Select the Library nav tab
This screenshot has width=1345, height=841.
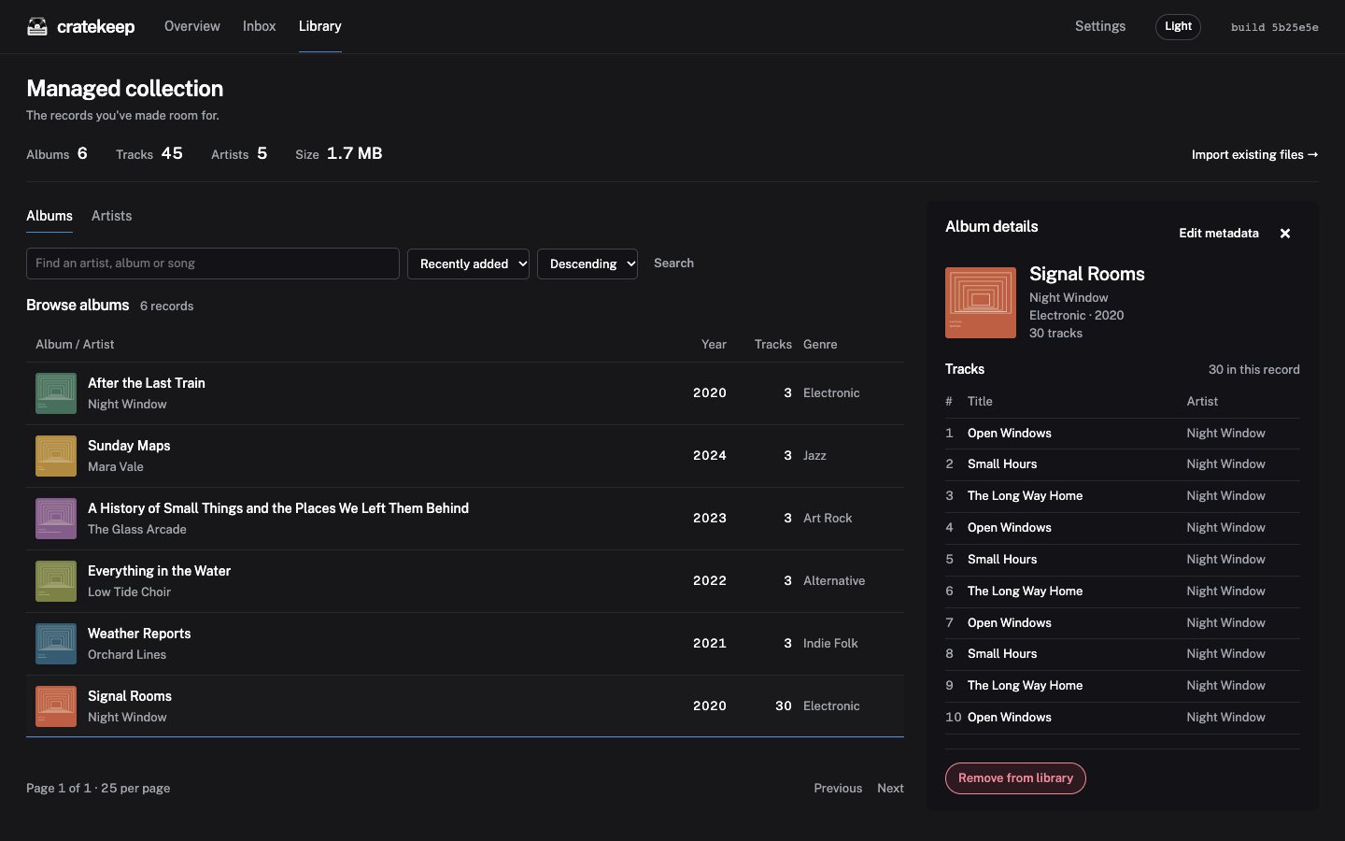pyautogui.click(x=320, y=26)
